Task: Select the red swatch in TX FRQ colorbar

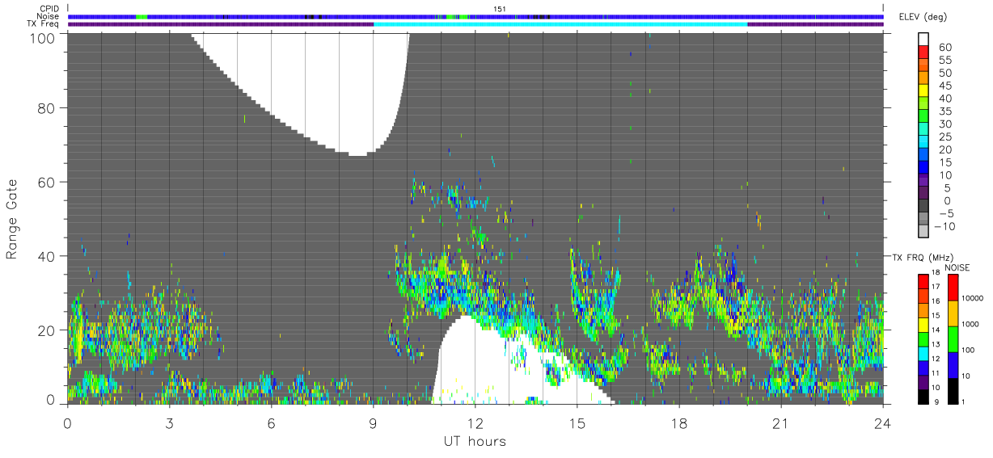Action: click(x=923, y=282)
